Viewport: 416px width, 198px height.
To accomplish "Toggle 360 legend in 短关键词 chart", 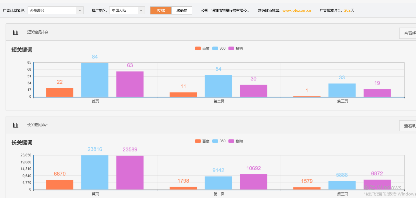I will tap(219, 48).
